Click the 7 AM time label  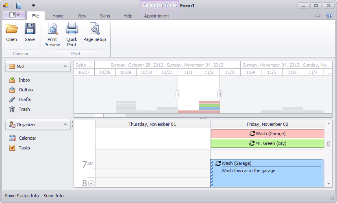pyautogui.click(x=87, y=164)
